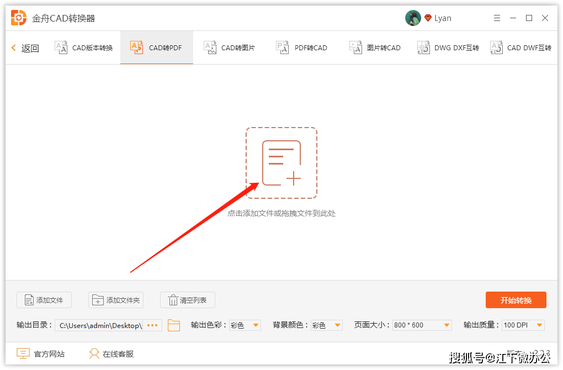Click the Lyan user avatar
Viewport: 563px width, 370px height.
[413, 18]
